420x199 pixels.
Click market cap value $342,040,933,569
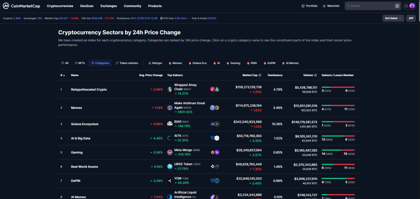[247, 122]
